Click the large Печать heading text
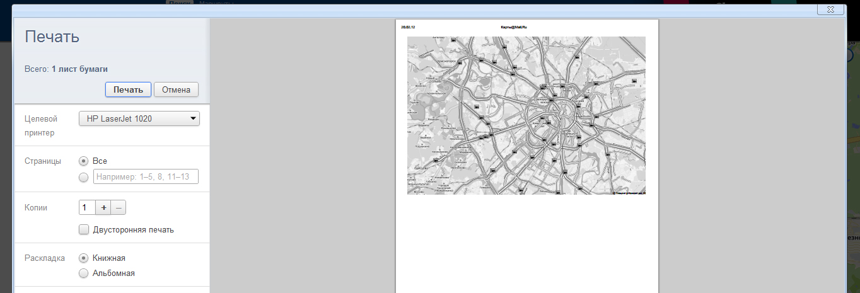 tap(52, 37)
